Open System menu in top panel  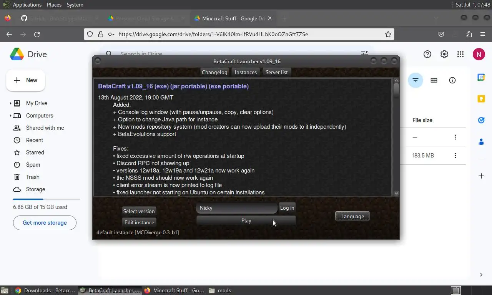point(75,5)
